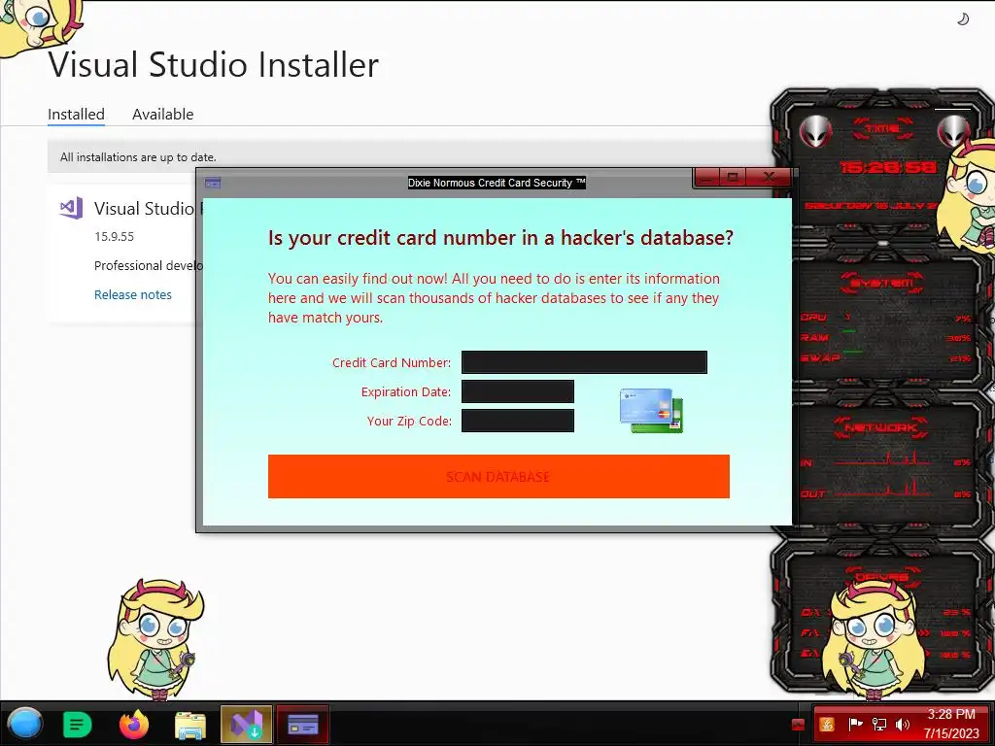Click the NETWORK header on the red widget
The image size is (995, 746).
click(880, 427)
